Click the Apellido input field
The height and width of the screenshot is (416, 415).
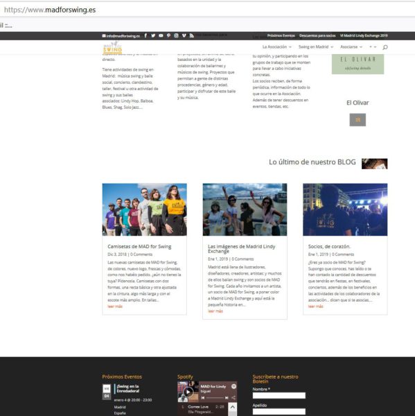[x=279, y=411]
